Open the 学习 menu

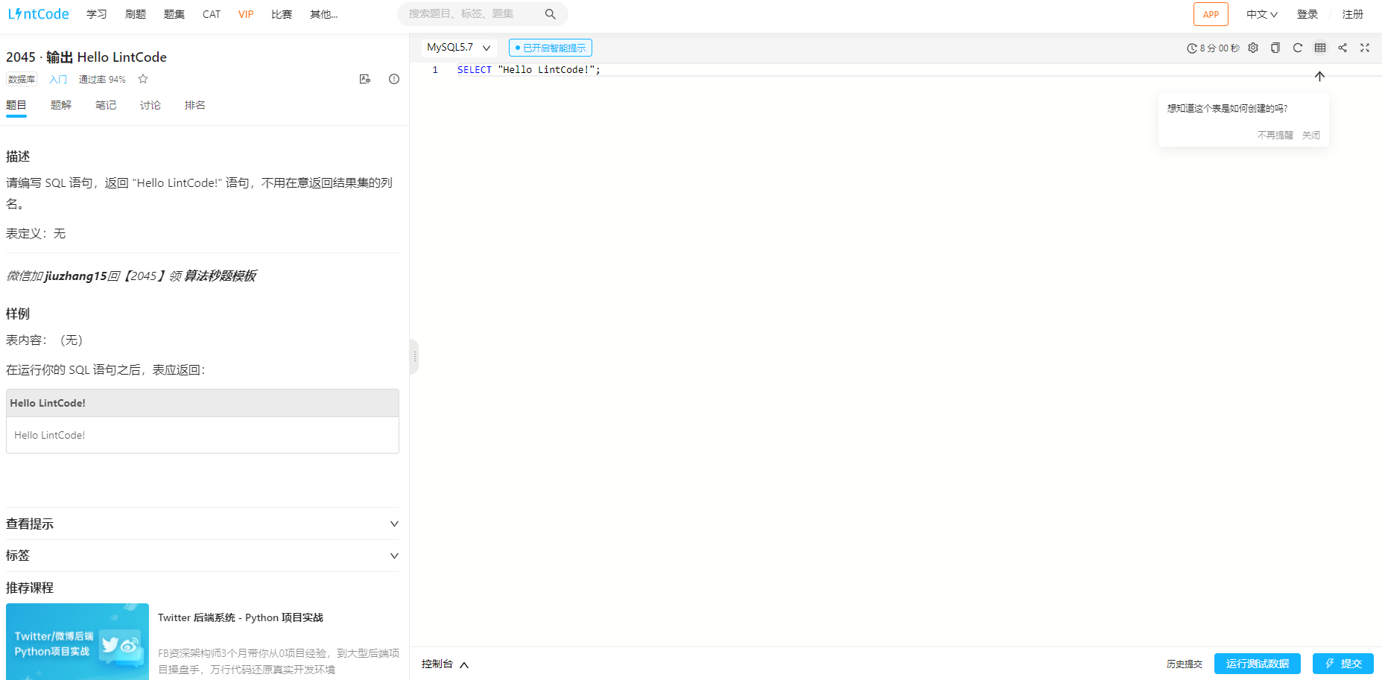coord(97,14)
